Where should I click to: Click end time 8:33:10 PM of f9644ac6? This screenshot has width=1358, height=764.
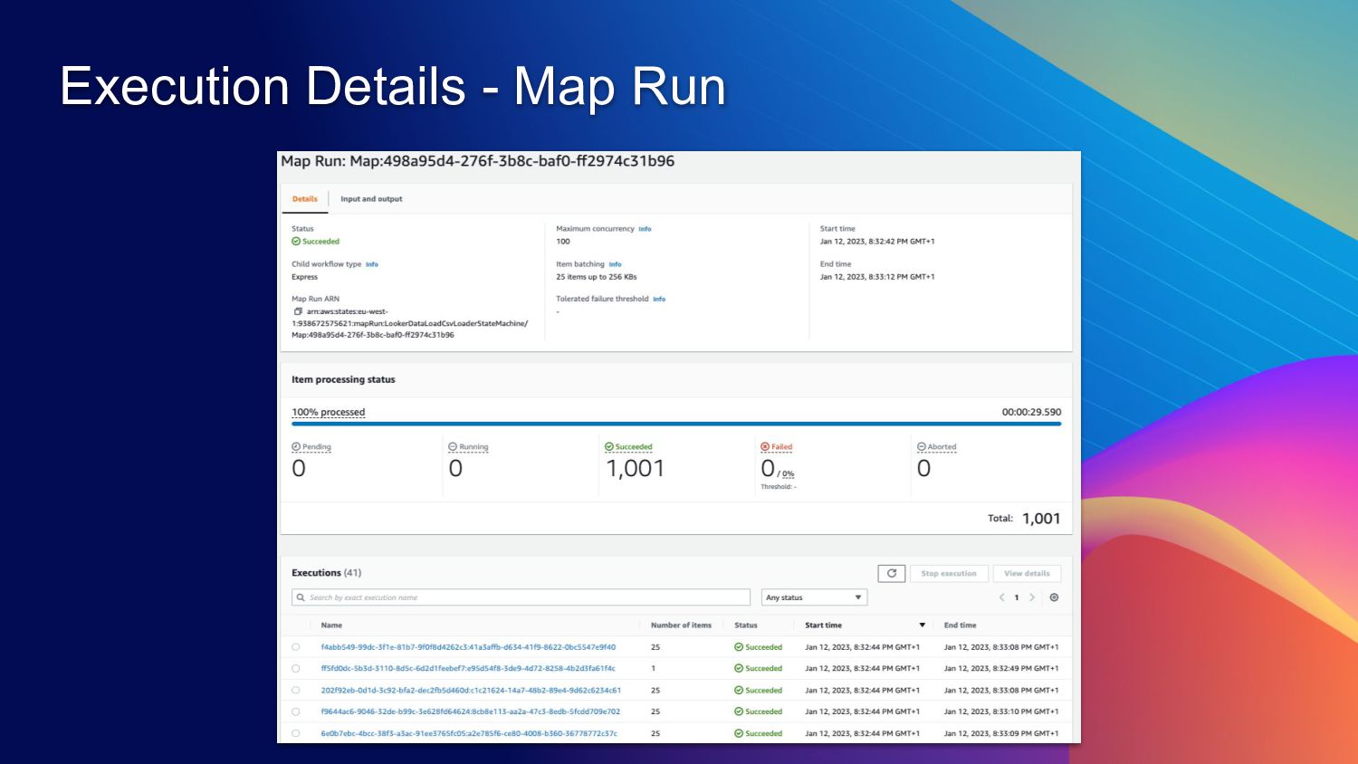(1001, 712)
